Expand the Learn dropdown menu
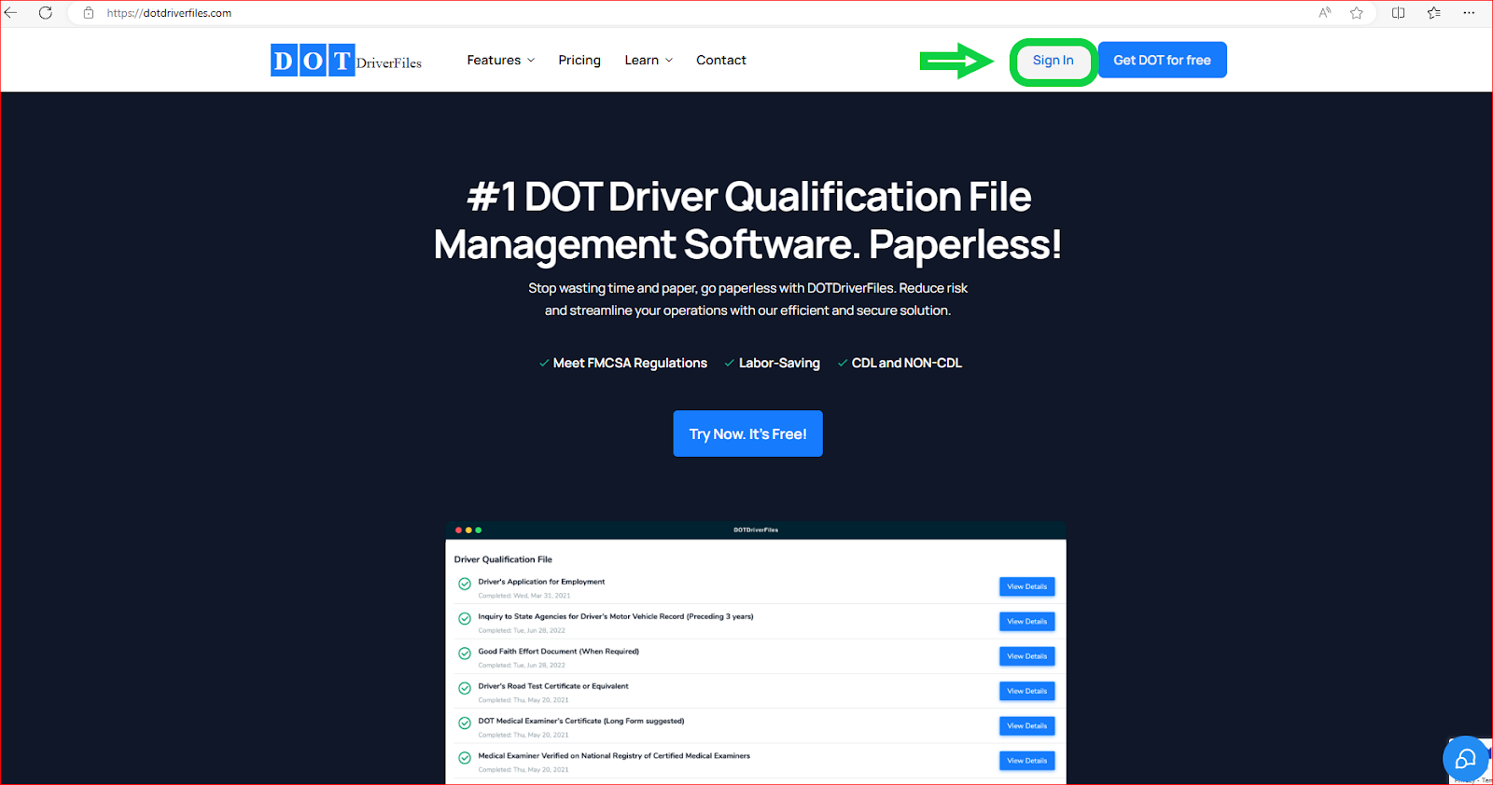Viewport: 1493px width, 785px height. (649, 60)
